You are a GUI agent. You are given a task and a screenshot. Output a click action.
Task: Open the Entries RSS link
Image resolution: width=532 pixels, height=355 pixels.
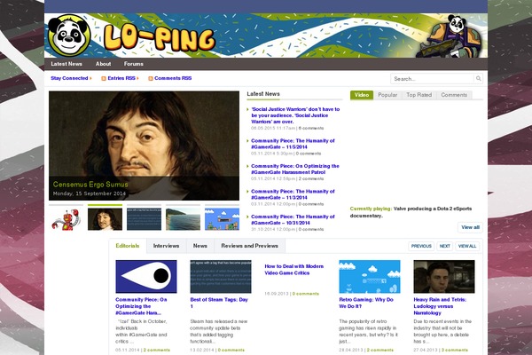[121, 78]
